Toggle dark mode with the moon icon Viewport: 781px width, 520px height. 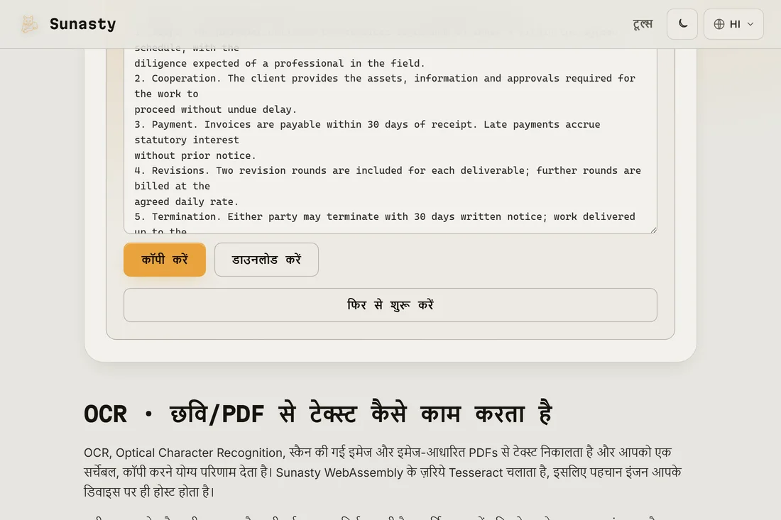pos(682,24)
